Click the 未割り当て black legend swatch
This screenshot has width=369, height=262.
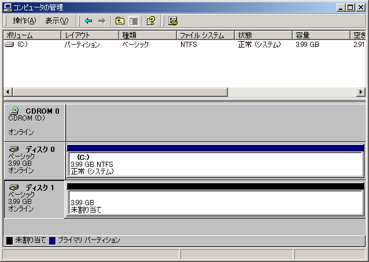(9, 241)
